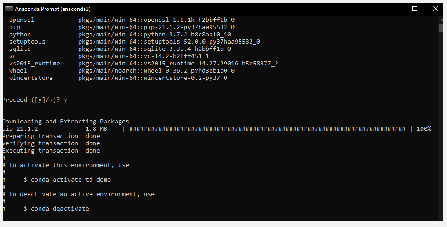Viewport: 447px width, 227px height.
Task: Click the 'conda deactivate' command text
Action: coord(60,209)
